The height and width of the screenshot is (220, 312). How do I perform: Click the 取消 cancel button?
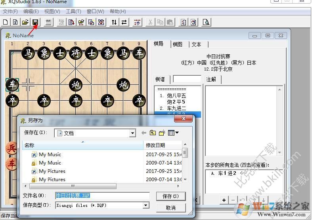171,208
